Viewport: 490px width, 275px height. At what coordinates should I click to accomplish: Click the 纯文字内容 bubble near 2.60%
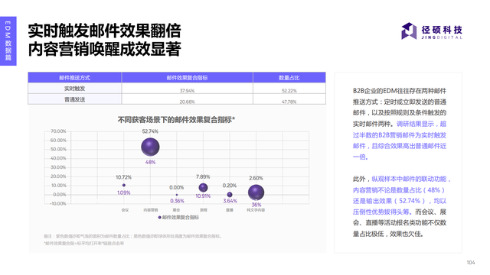(x=256, y=192)
